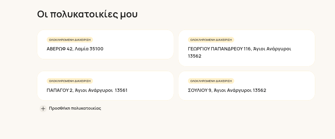Click the plus icon to add a building
The height and width of the screenshot is (139, 335).
pos(43,108)
